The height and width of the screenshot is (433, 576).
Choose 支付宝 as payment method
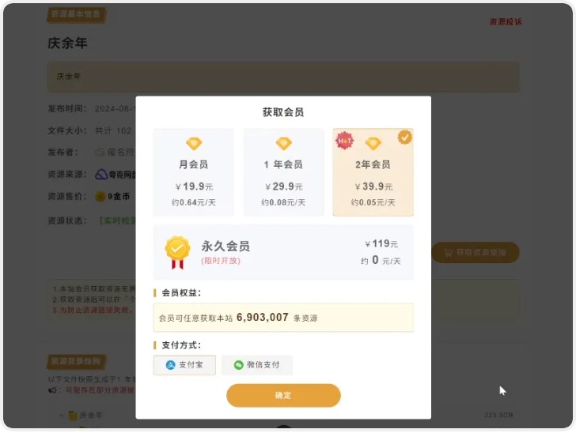[184, 365]
